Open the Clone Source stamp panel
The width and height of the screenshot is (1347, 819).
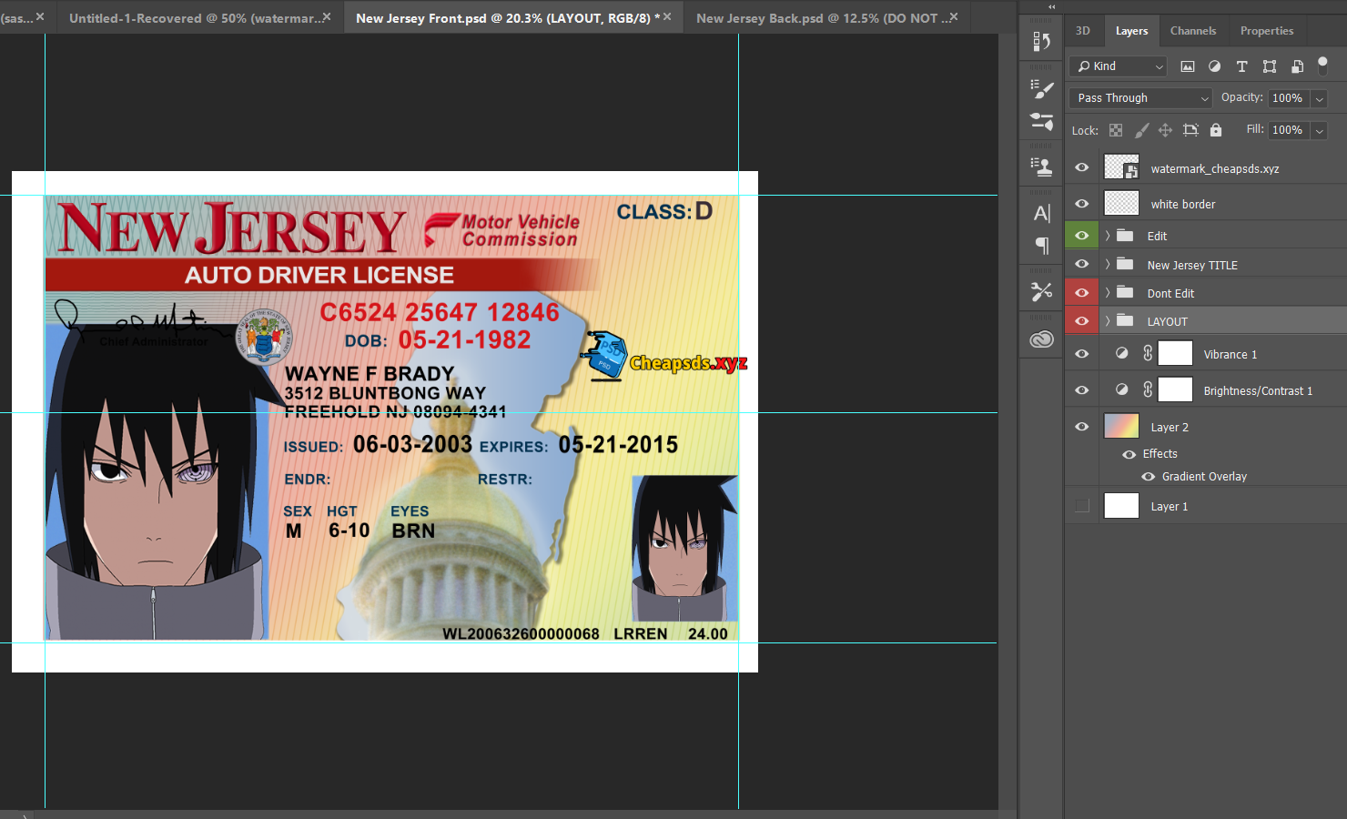[1041, 167]
